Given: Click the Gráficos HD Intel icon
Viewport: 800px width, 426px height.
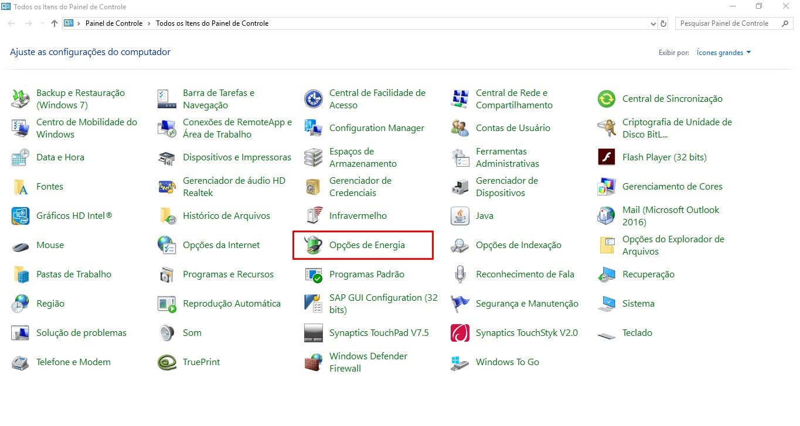Looking at the screenshot, I should pyautogui.click(x=21, y=216).
